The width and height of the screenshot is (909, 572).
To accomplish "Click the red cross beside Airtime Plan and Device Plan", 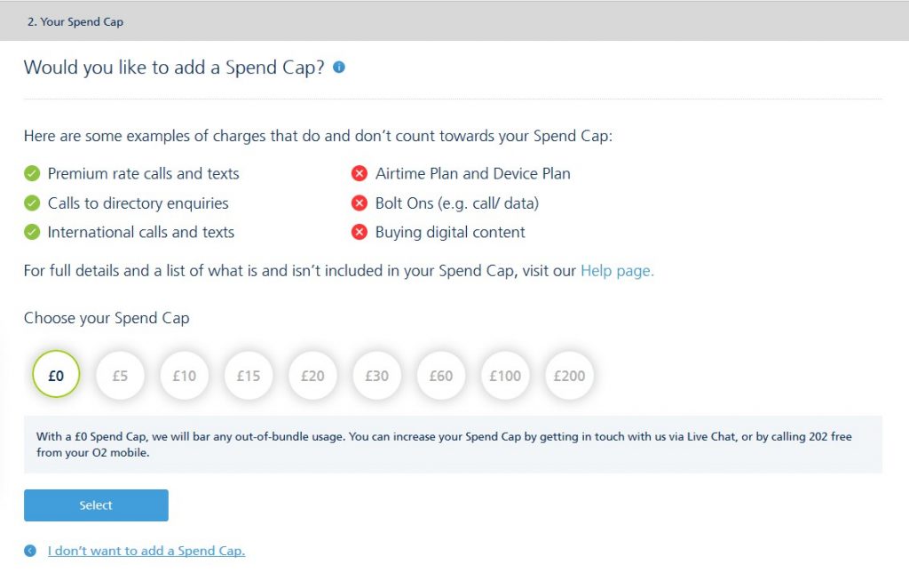I will pyautogui.click(x=360, y=173).
